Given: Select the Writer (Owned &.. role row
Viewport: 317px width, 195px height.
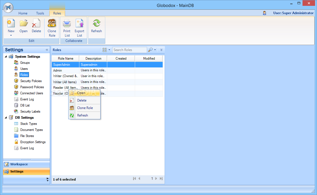Looking at the screenshot, I should [107, 76].
